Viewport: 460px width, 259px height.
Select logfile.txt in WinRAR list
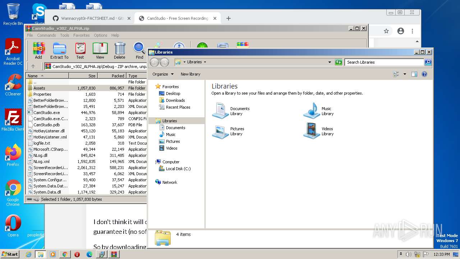[x=86, y=143]
